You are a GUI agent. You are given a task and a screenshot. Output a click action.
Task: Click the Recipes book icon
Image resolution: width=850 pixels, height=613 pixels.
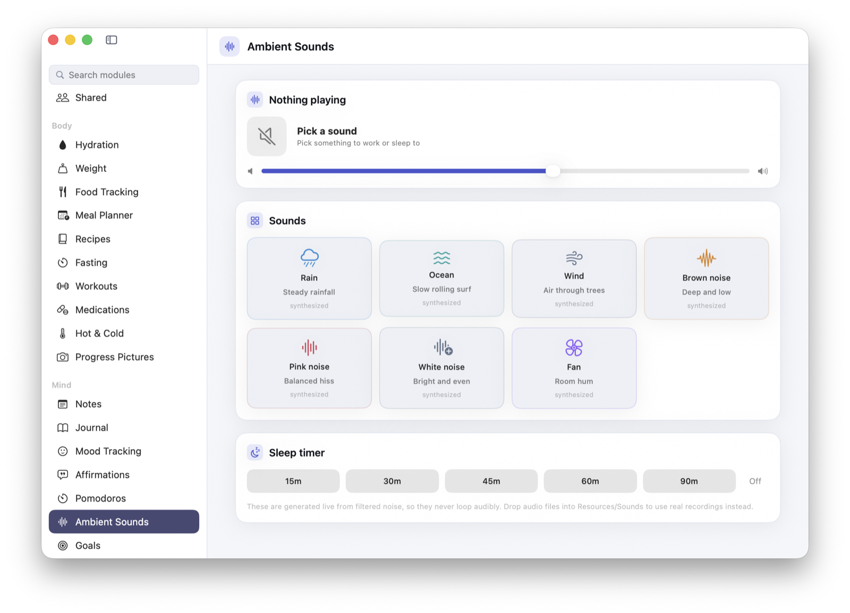[x=63, y=239]
